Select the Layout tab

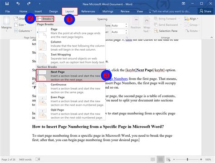pos(69,11)
